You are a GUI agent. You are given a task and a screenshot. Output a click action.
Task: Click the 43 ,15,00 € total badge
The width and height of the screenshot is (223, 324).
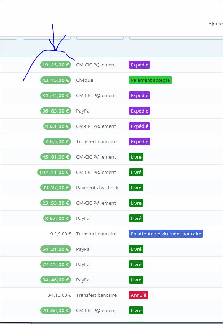tap(56, 80)
